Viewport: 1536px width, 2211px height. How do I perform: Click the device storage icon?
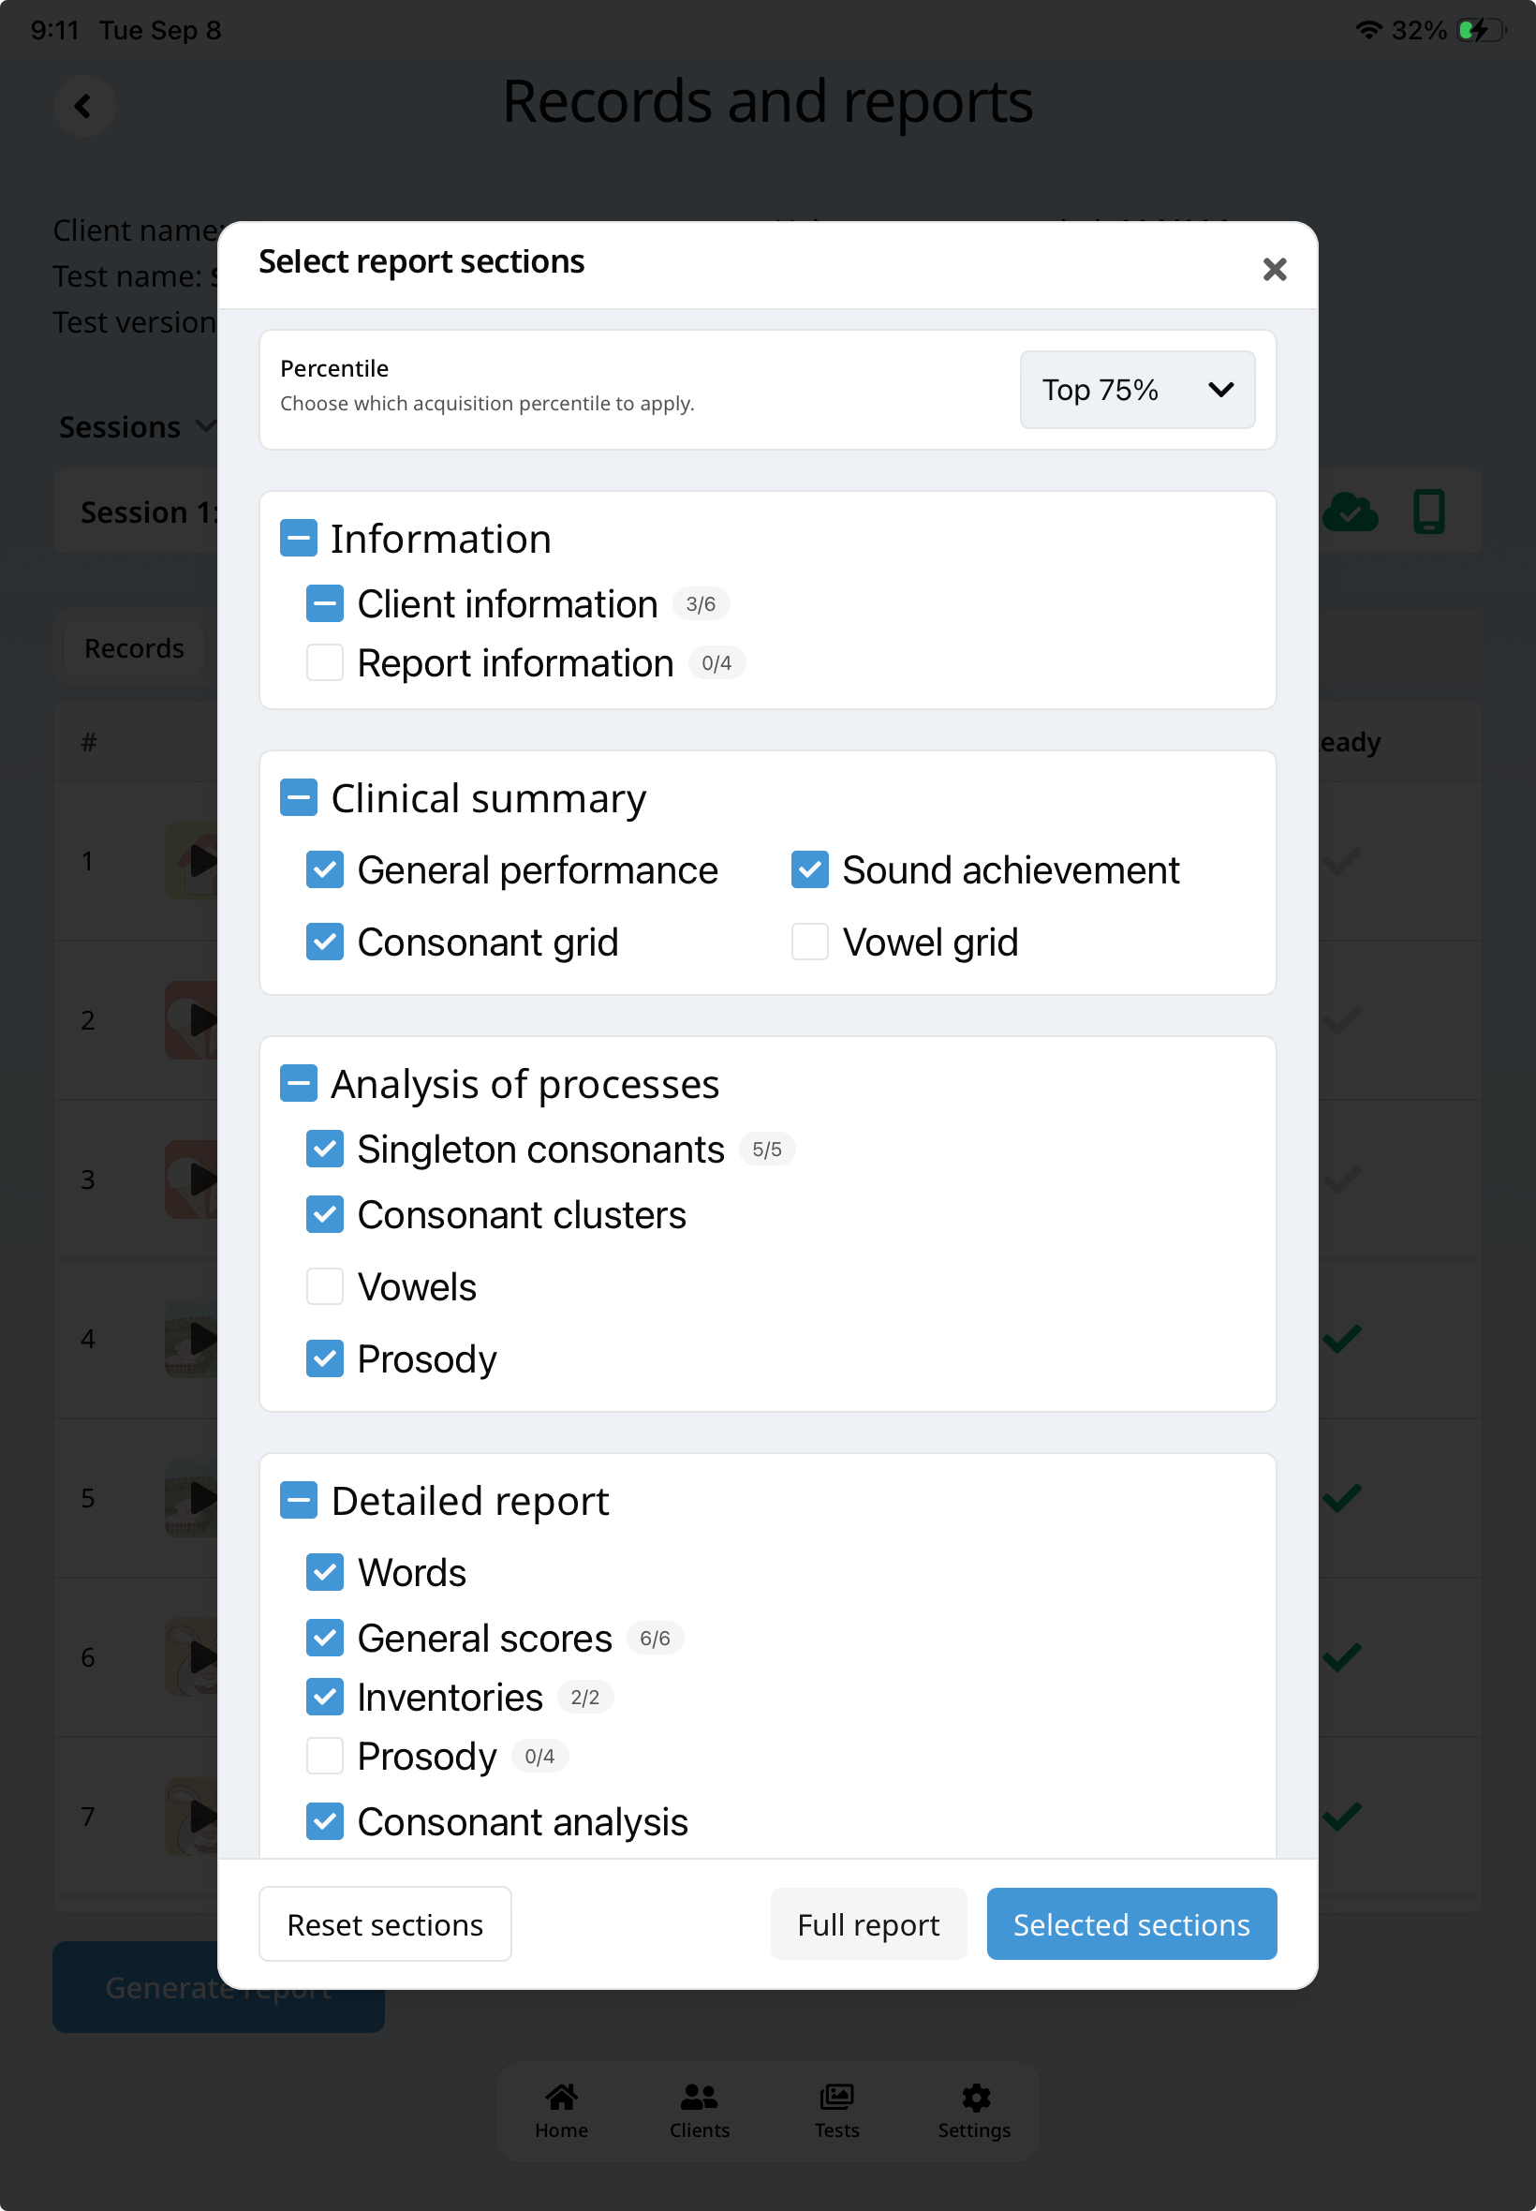click(x=1429, y=512)
